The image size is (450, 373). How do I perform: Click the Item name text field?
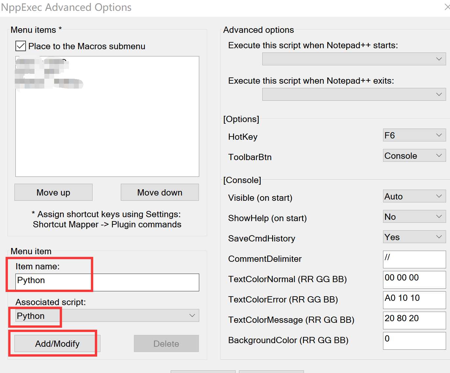coord(107,282)
